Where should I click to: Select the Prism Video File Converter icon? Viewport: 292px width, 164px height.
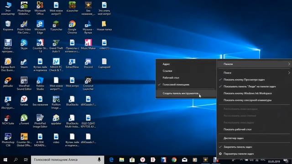pos(24,27)
